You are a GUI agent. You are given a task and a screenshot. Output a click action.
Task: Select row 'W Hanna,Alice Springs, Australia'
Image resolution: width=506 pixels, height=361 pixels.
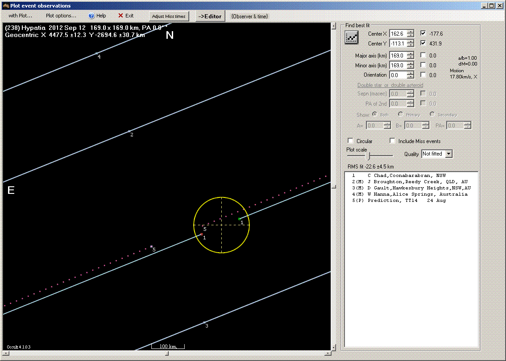tap(411, 194)
